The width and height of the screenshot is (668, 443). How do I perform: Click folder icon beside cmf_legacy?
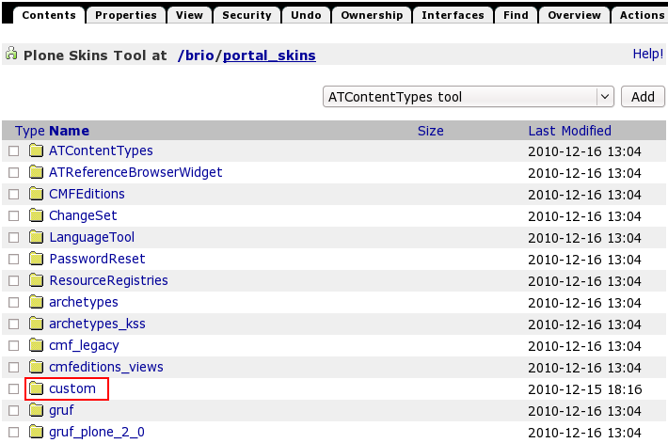click(x=36, y=345)
